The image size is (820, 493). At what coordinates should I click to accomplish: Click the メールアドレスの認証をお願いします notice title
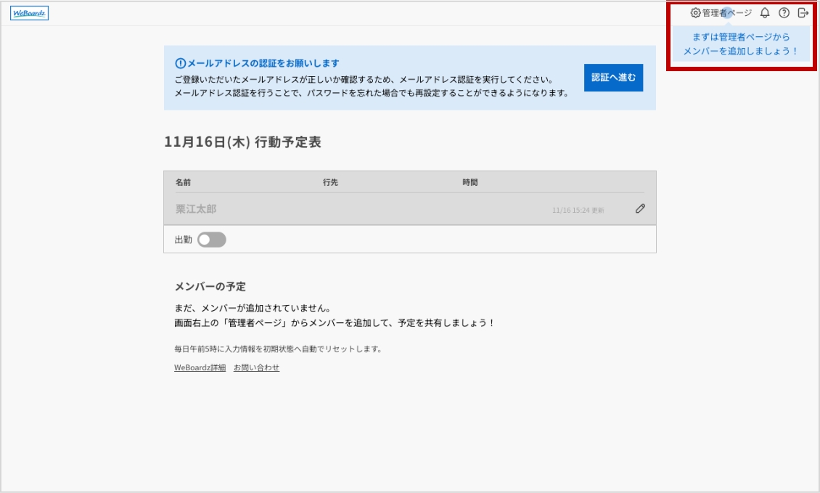pyautogui.click(x=263, y=63)
